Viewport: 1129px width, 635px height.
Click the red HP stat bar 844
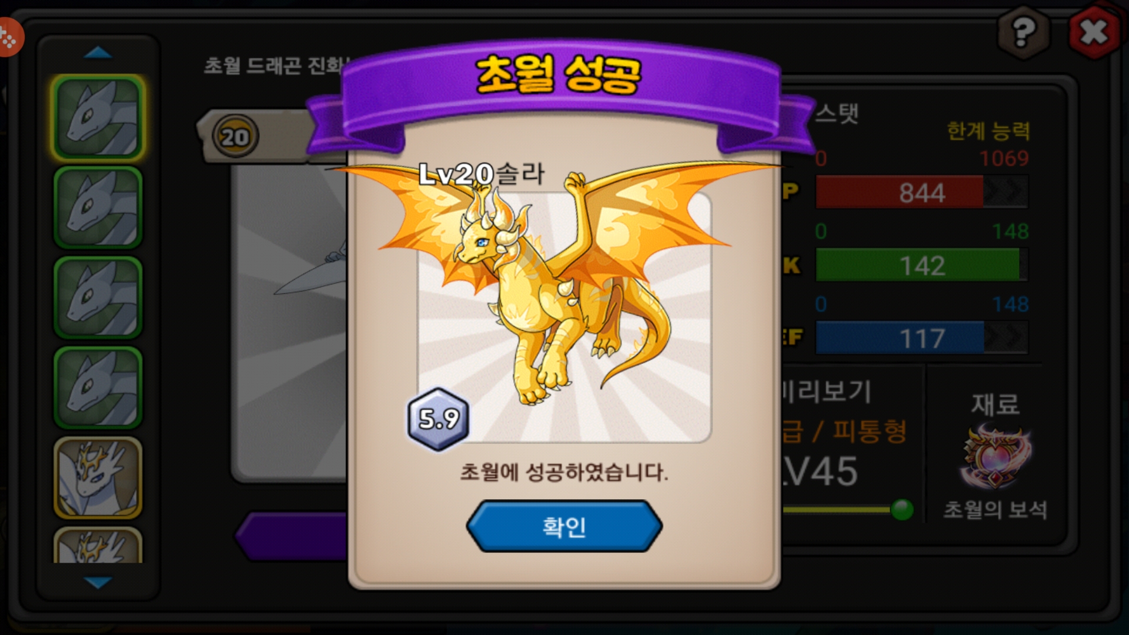[922, 192]
